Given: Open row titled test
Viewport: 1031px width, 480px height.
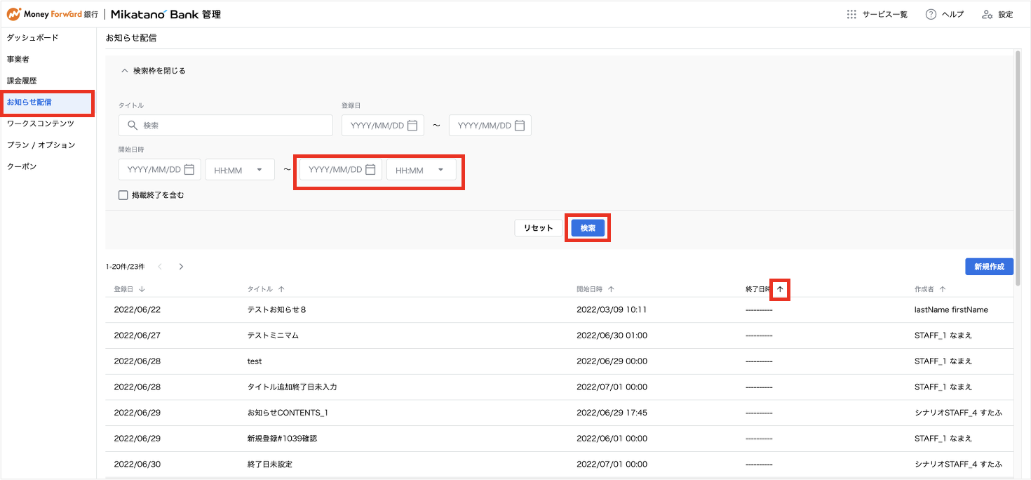Looking at the screenshot, I should (559, 361).
